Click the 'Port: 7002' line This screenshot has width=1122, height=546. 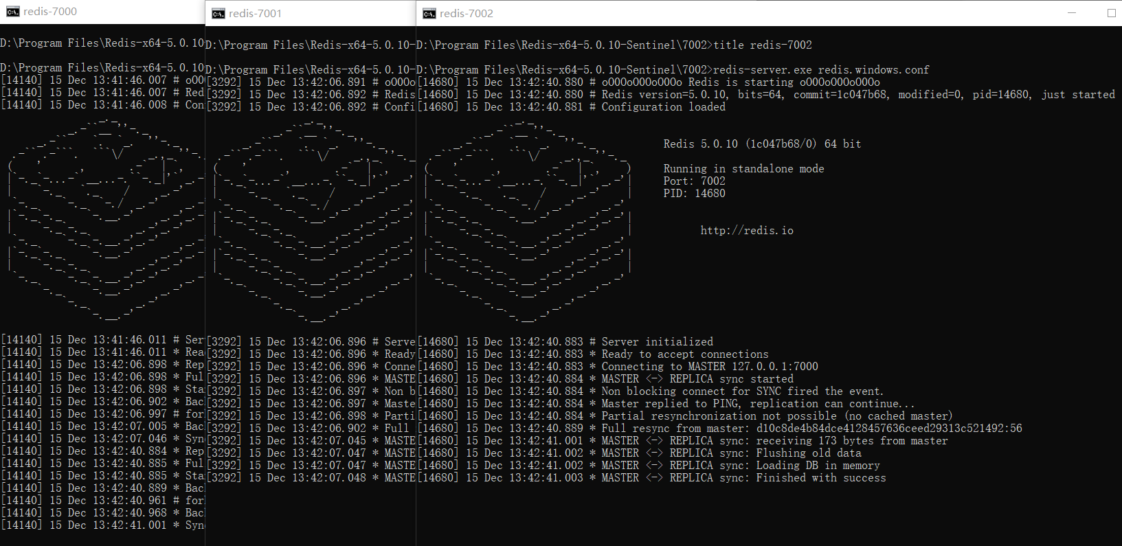coord(694,181)
